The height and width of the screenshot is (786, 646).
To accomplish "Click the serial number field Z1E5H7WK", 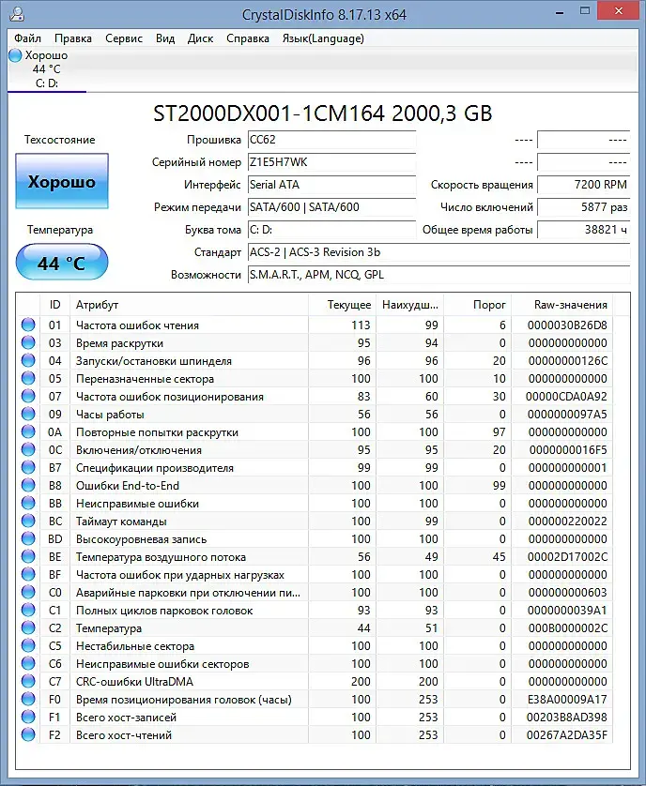I will pos(331,162).
